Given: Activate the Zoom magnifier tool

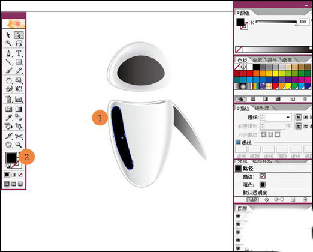Looking at the screenshot, I should (x=19, y=145).
